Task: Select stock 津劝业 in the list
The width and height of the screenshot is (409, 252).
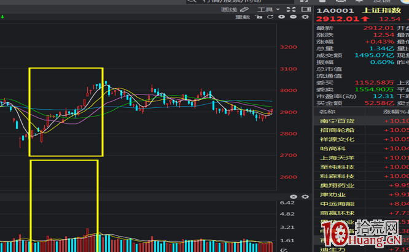Action: 333,195
